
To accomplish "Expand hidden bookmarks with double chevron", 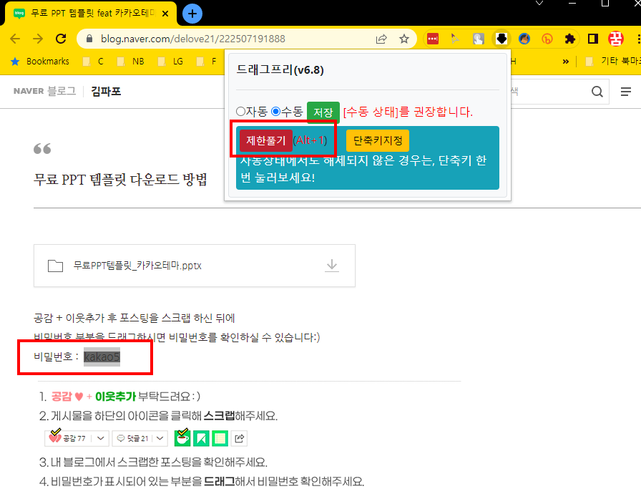I will [566, 62].
